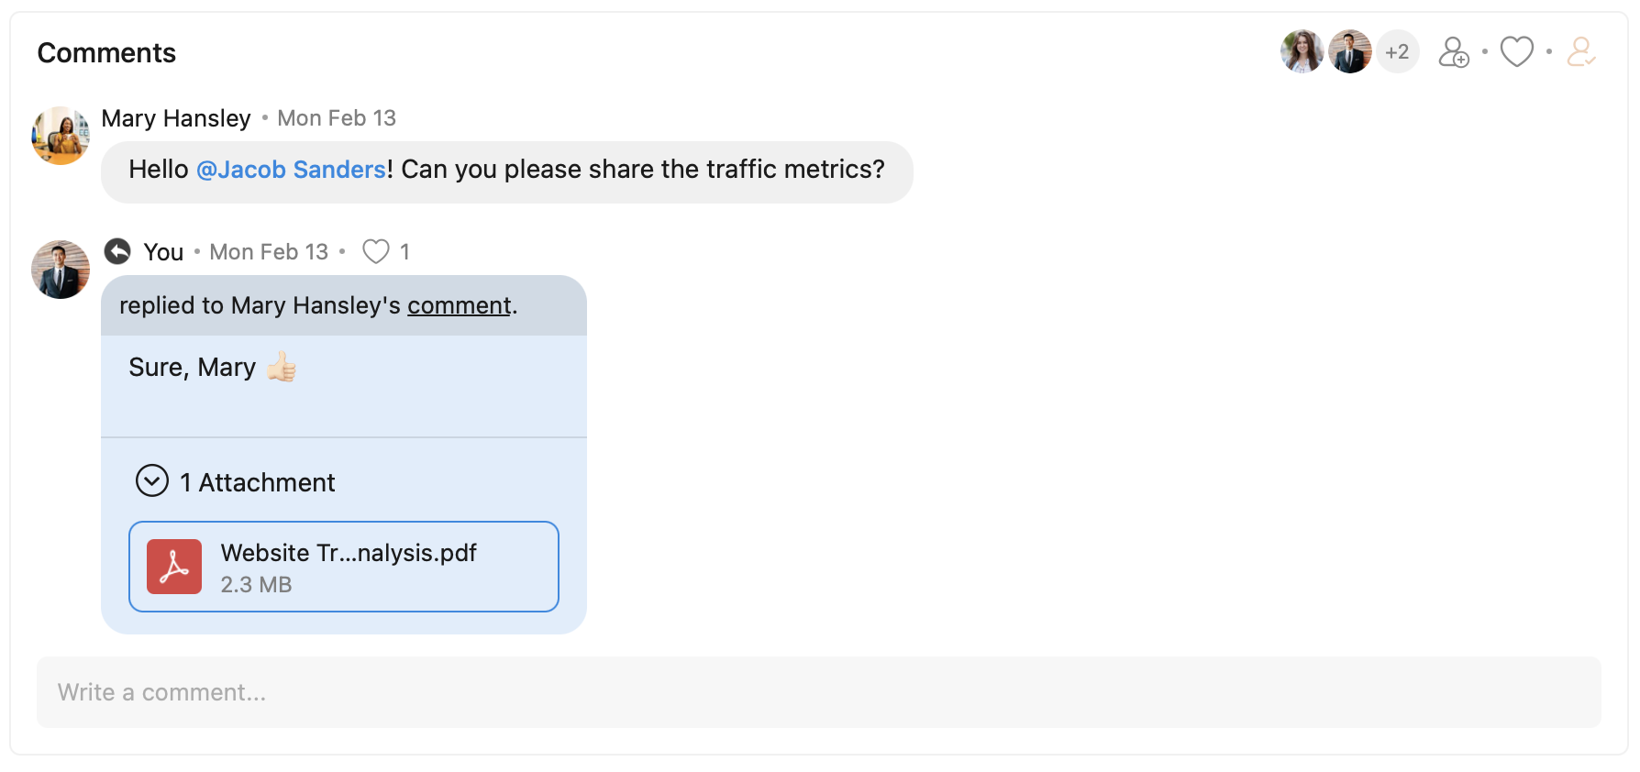Screen dimensions: 1640x772
Task: Click your profile photo beside the reply
Action: (x=61, y=270)
